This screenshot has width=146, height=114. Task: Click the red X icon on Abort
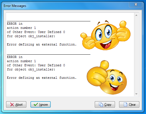[12, 105]
